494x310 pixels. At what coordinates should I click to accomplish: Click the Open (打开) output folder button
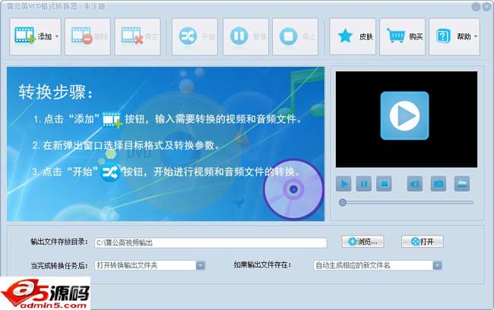tap(422, 242)
